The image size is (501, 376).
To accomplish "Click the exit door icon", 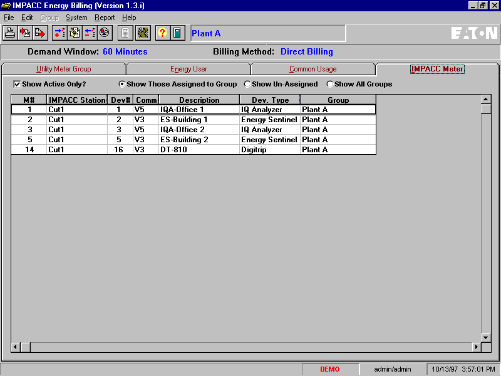I will (x=178, y=33).
